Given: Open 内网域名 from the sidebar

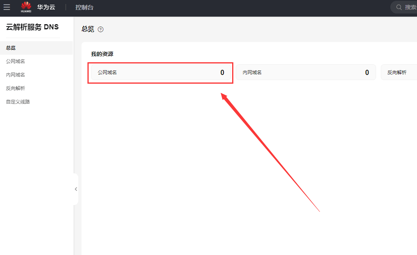Looking at the screenshot, I should pos(16,75).
